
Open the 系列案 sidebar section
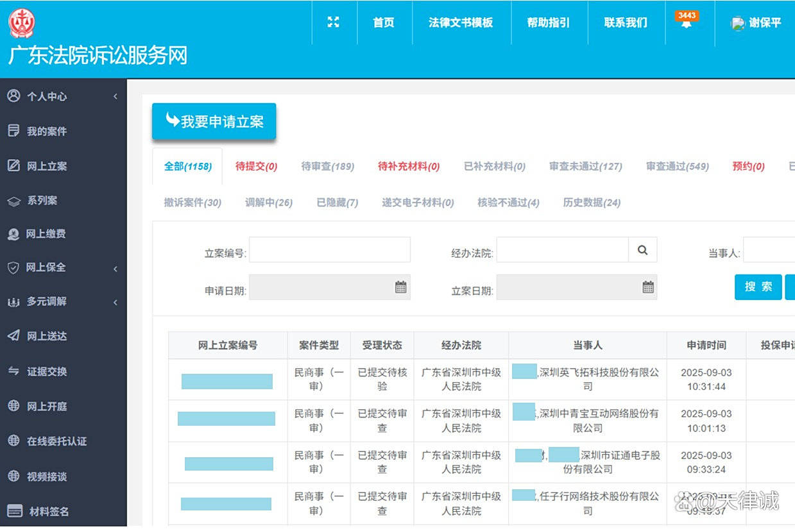(x=45, y=199)
